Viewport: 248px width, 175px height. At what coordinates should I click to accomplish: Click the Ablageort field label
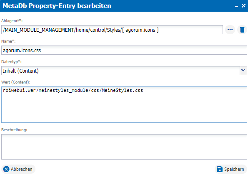[12, 21]
